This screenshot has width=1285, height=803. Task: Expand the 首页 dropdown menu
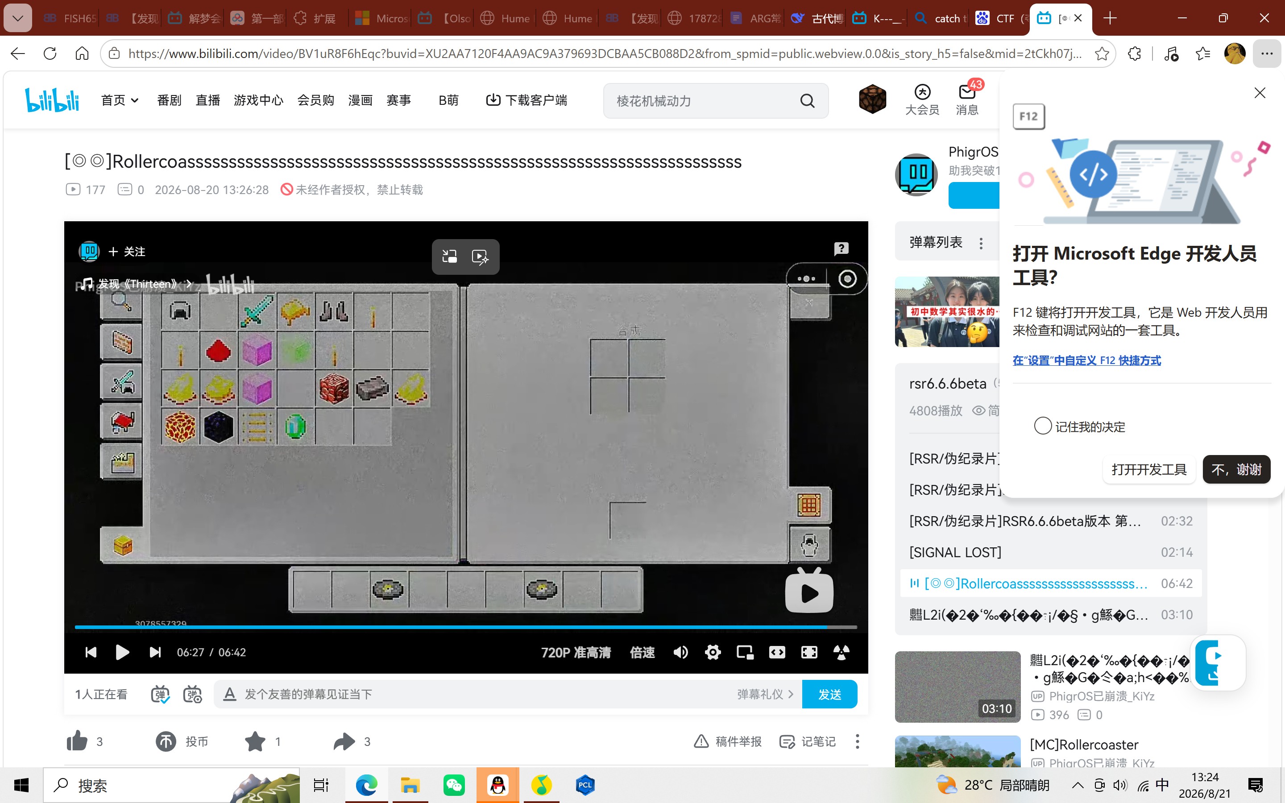point(120,100)
